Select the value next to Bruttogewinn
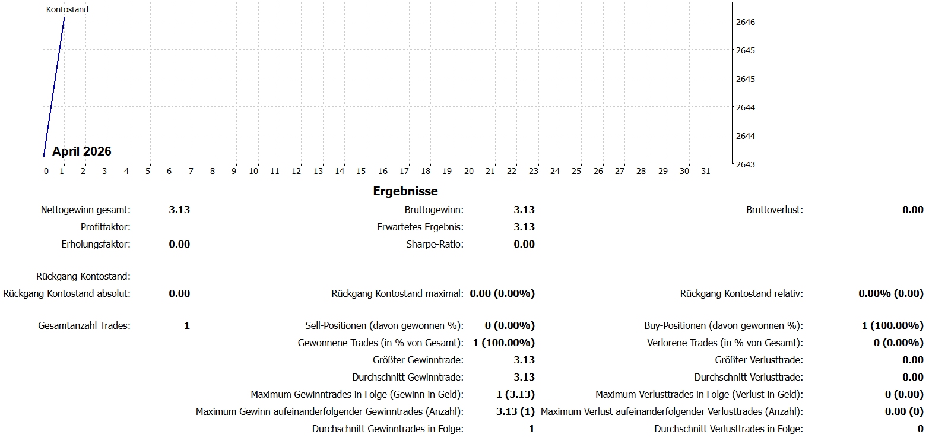 coord(524,210)
